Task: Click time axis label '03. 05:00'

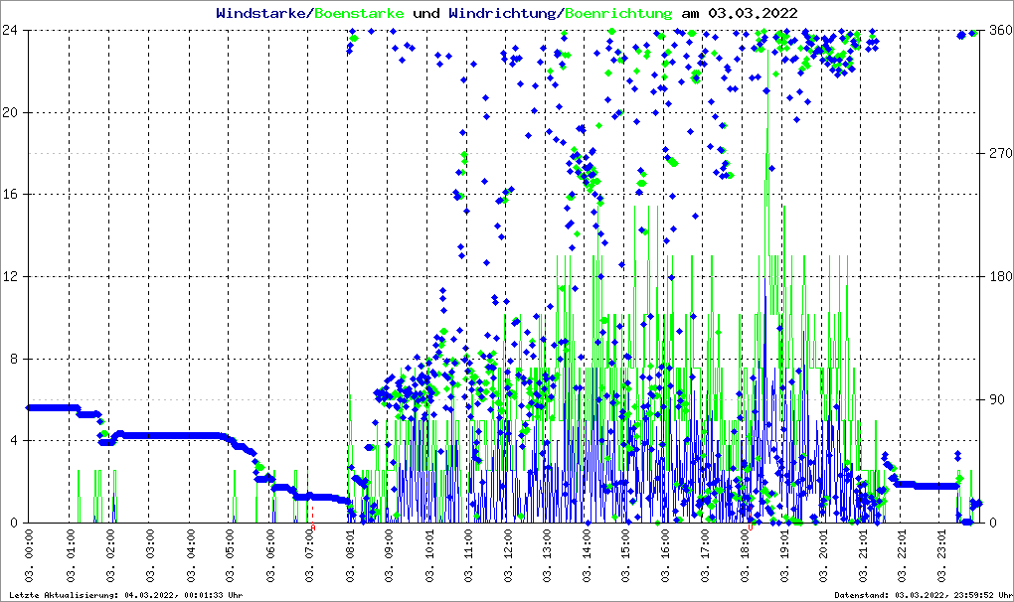Action: [230, 556]
